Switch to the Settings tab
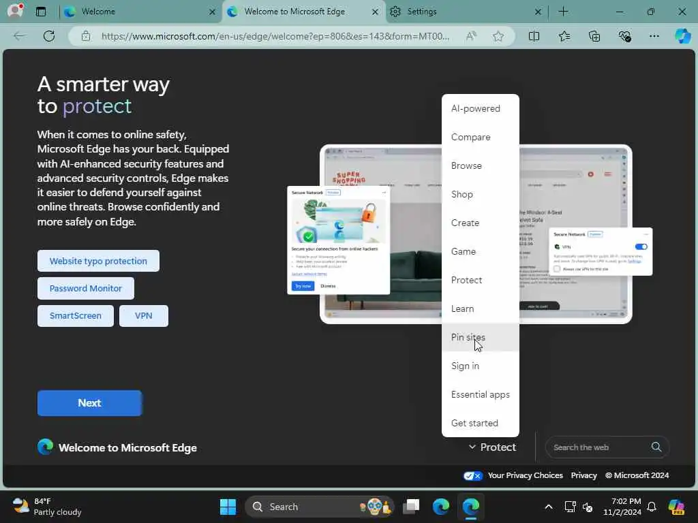698x523 pixels. [x=466, y=12]
